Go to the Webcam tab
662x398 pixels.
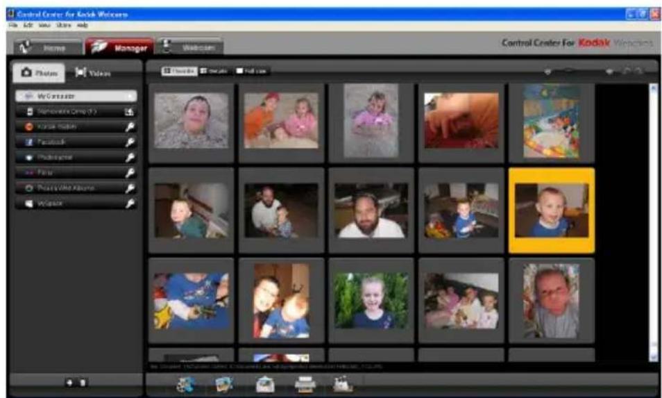pyautogui.click(x=190, y=47)
